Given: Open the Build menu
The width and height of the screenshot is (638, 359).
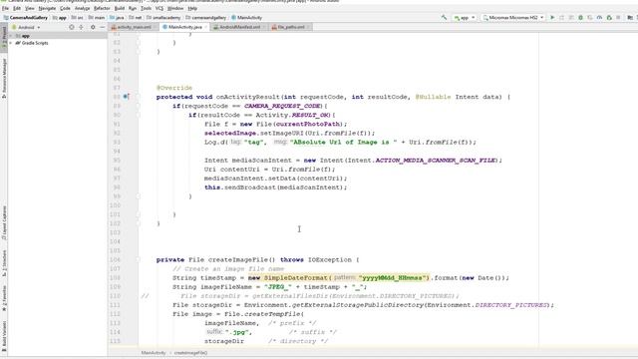Looking at the screenshot, I should coord(120,8).
